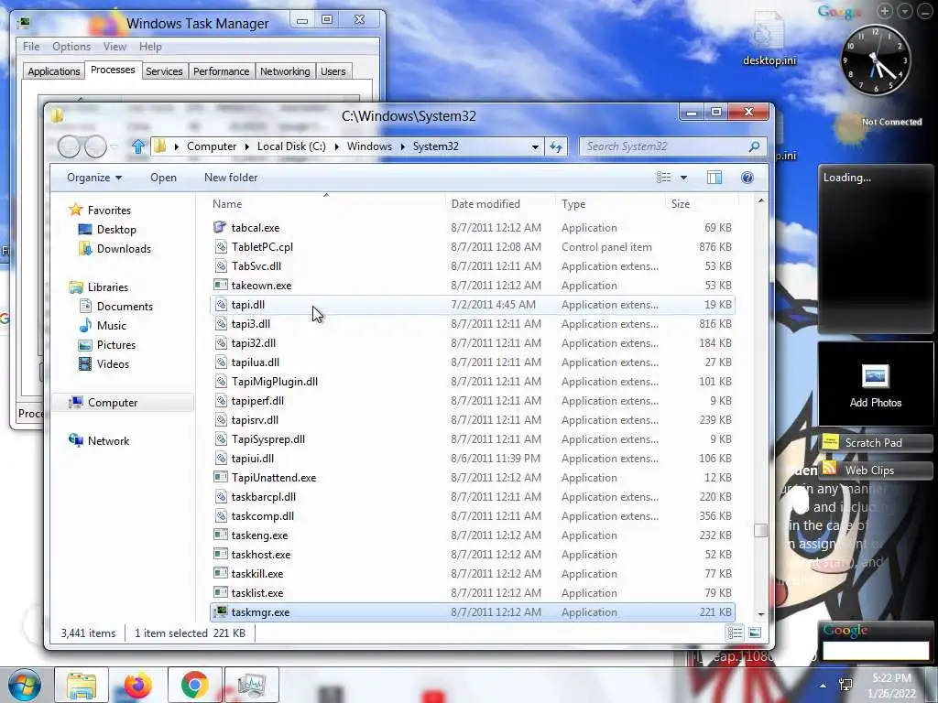Switch to Performance tab in Task Manager

[222, 71]
